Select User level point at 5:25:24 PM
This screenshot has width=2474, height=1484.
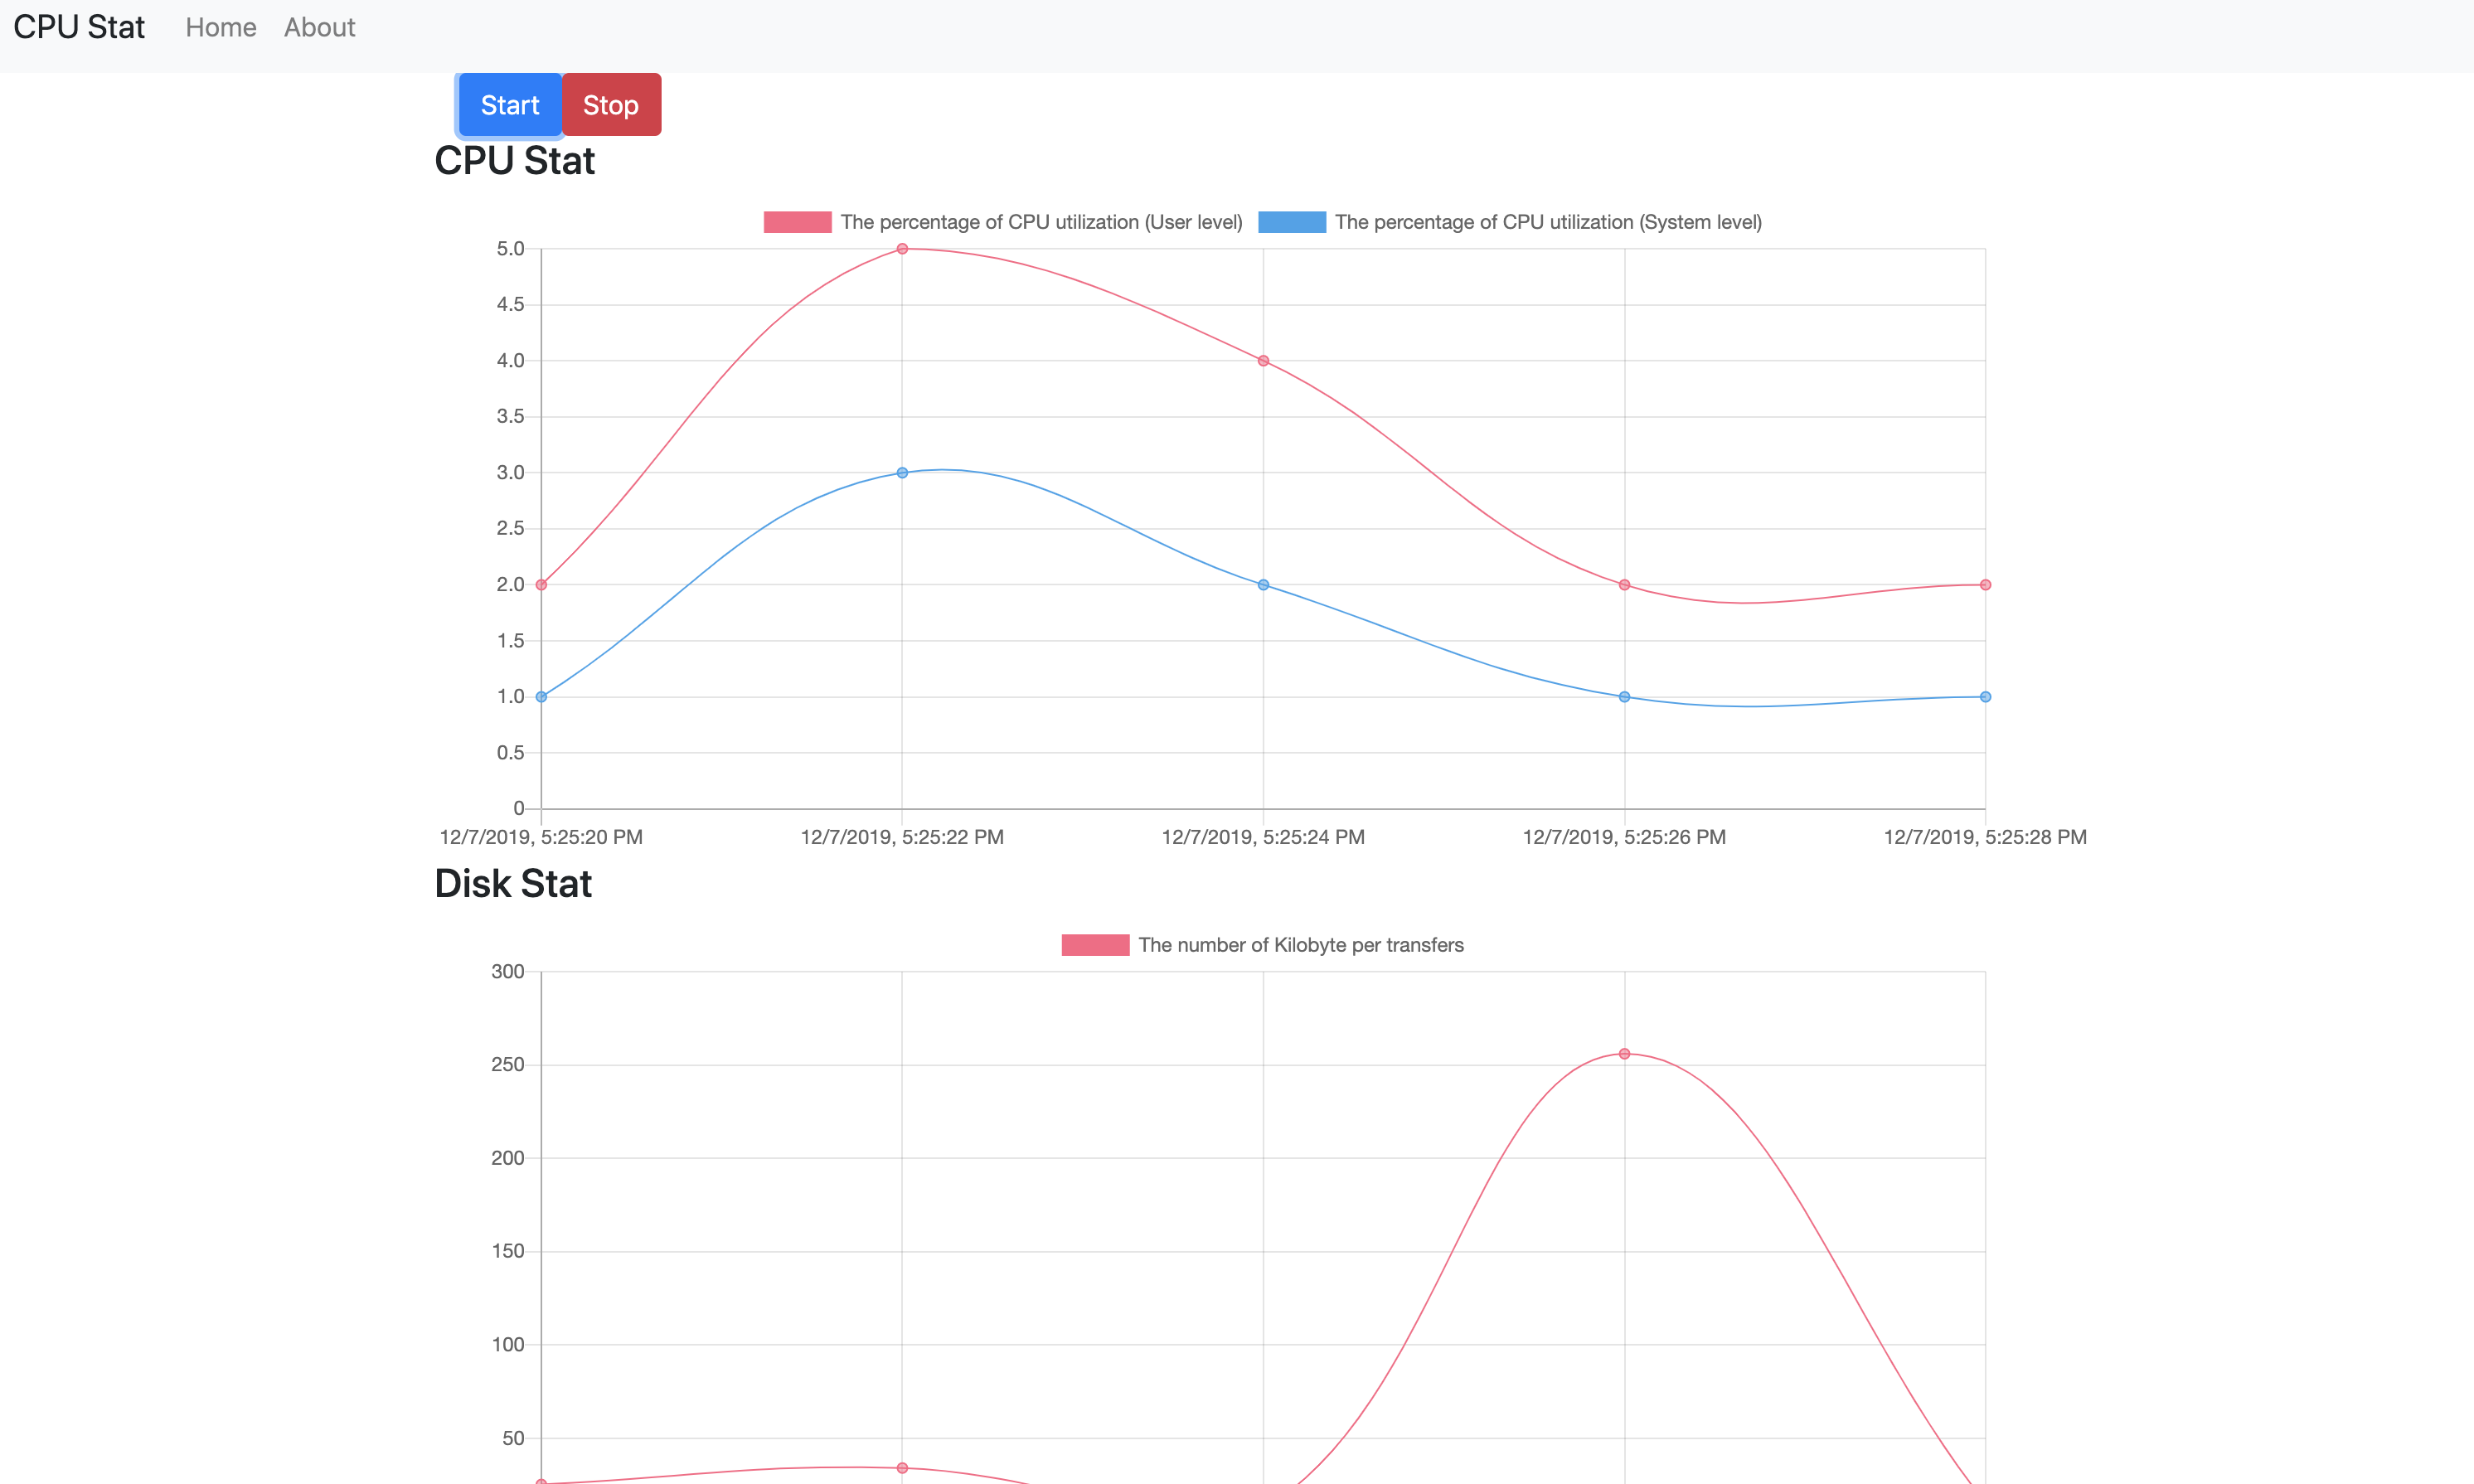coord(1263,361)
